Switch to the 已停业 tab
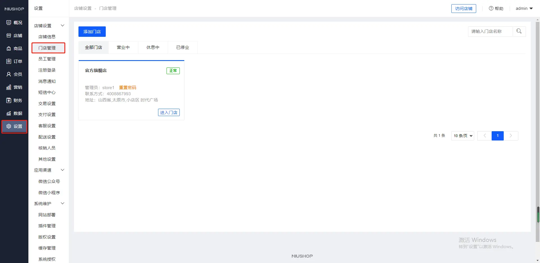The width and height of the screenshot is (540, 263). pos(183,47)
